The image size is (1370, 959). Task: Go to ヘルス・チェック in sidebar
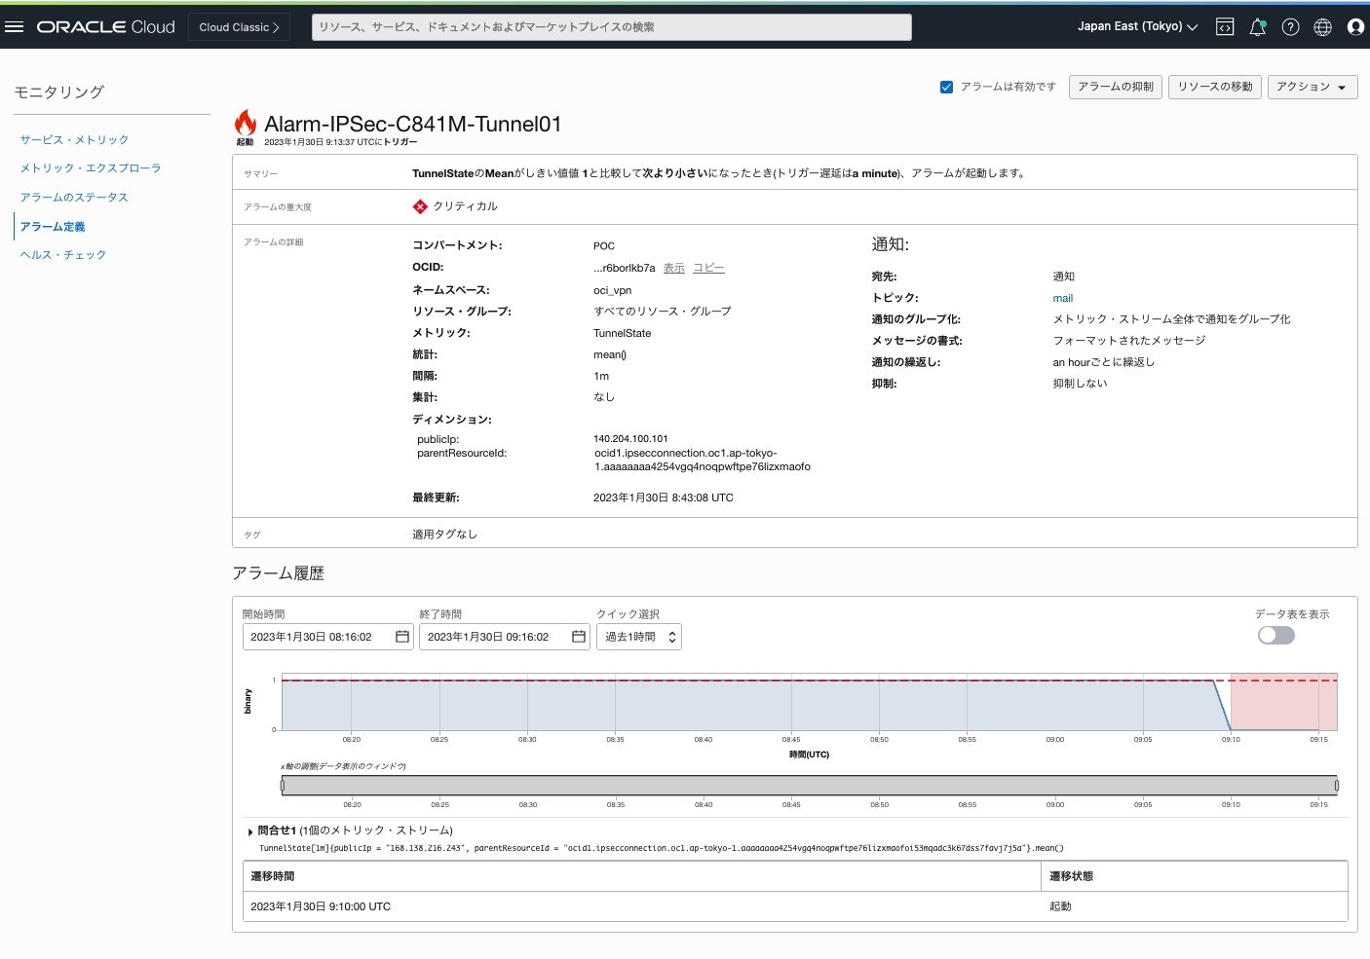[63, 255]
